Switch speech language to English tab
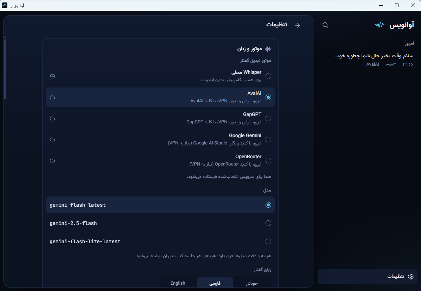421x291 pixels. (x=178, y=283)
